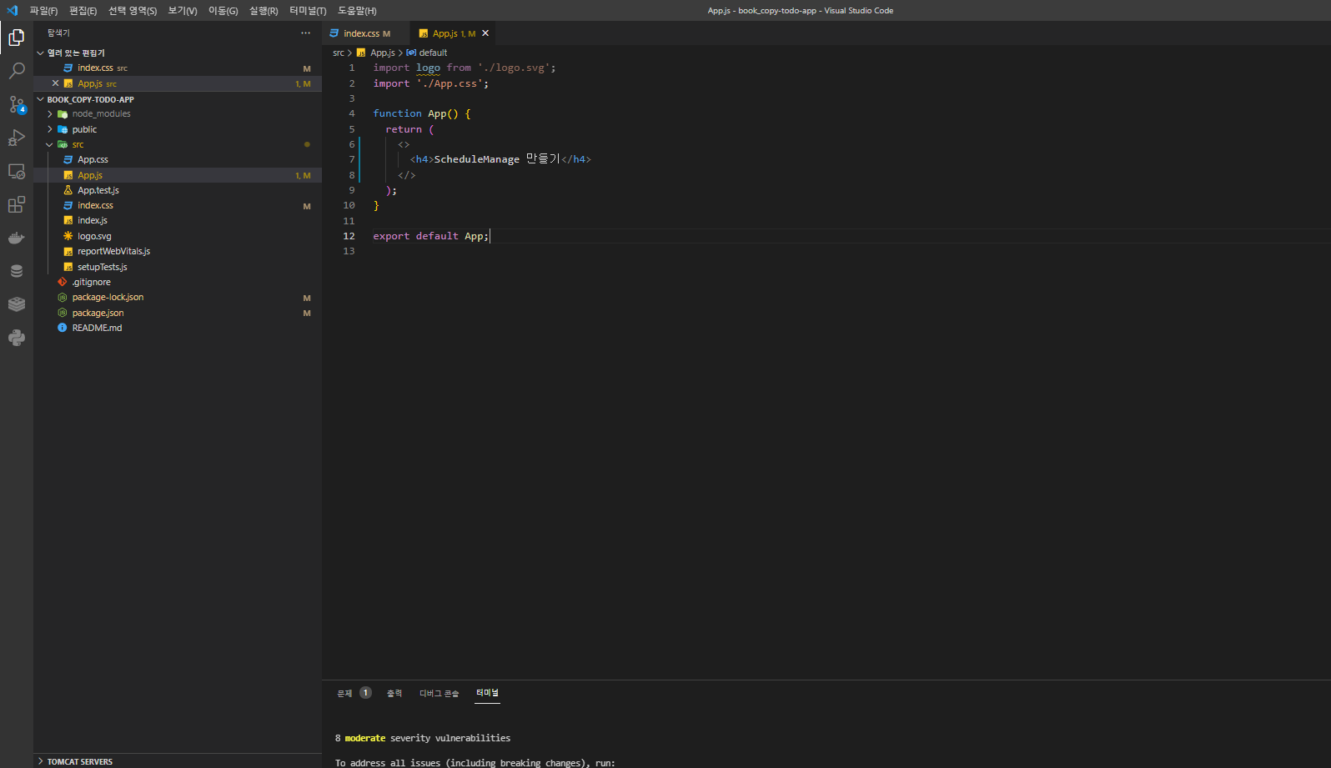Open the 보기(V) menu
The height and width of the screenshot is (768, 1331).
(x=183, y=11)
